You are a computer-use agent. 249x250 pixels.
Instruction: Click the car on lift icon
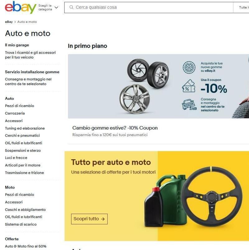(x=189, y=105)
